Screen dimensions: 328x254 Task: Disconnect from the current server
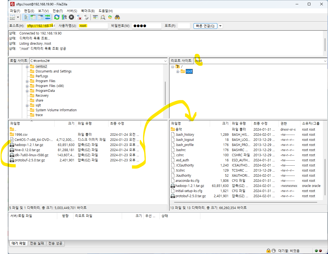pos(79,17)
